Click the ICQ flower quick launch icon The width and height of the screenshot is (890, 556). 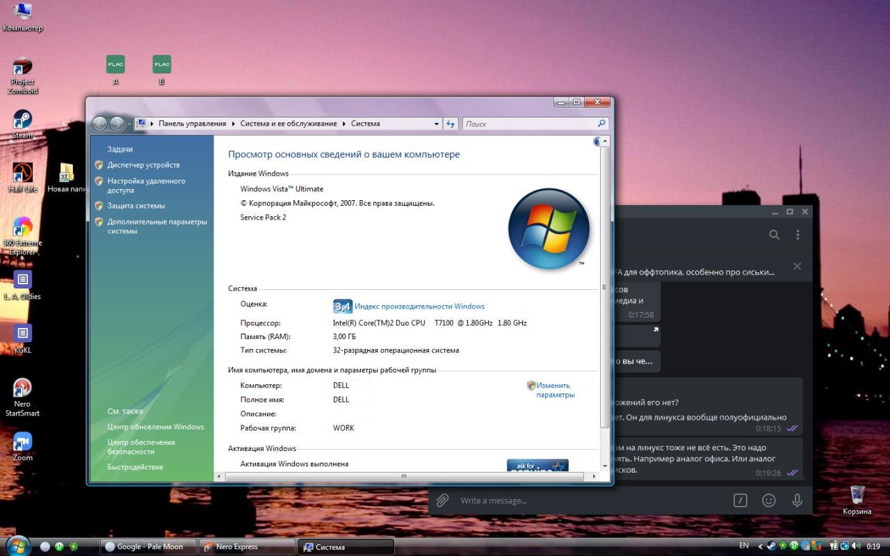click(x=74, y=546)
